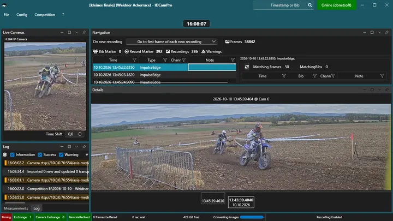Screen dimensions: 393x221
Task: Filter the navigation Type column
Action: (x=165, y=60)
